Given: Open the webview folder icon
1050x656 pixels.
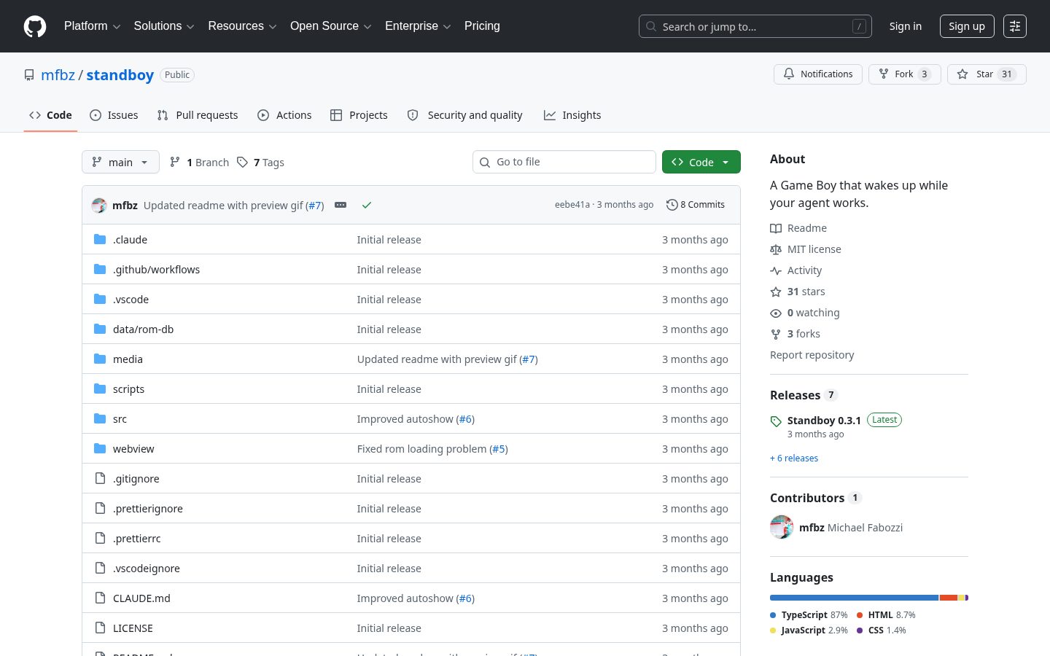Looking at the screenshot, I should point(100,448).
